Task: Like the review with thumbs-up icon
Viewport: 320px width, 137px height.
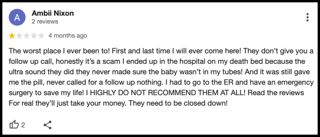Action: (14, 125)
